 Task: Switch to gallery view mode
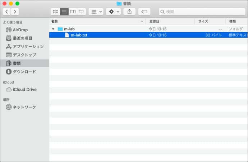[81, 12]
